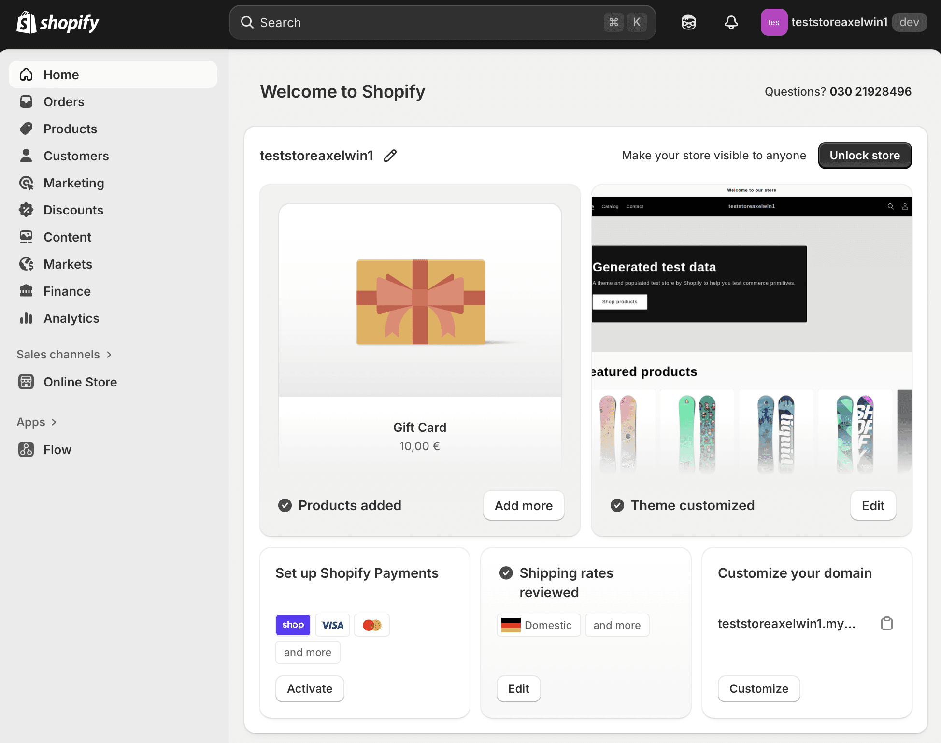Click the Visa payment badge
The width and height of the screenshot is (941, 743).
332,625
